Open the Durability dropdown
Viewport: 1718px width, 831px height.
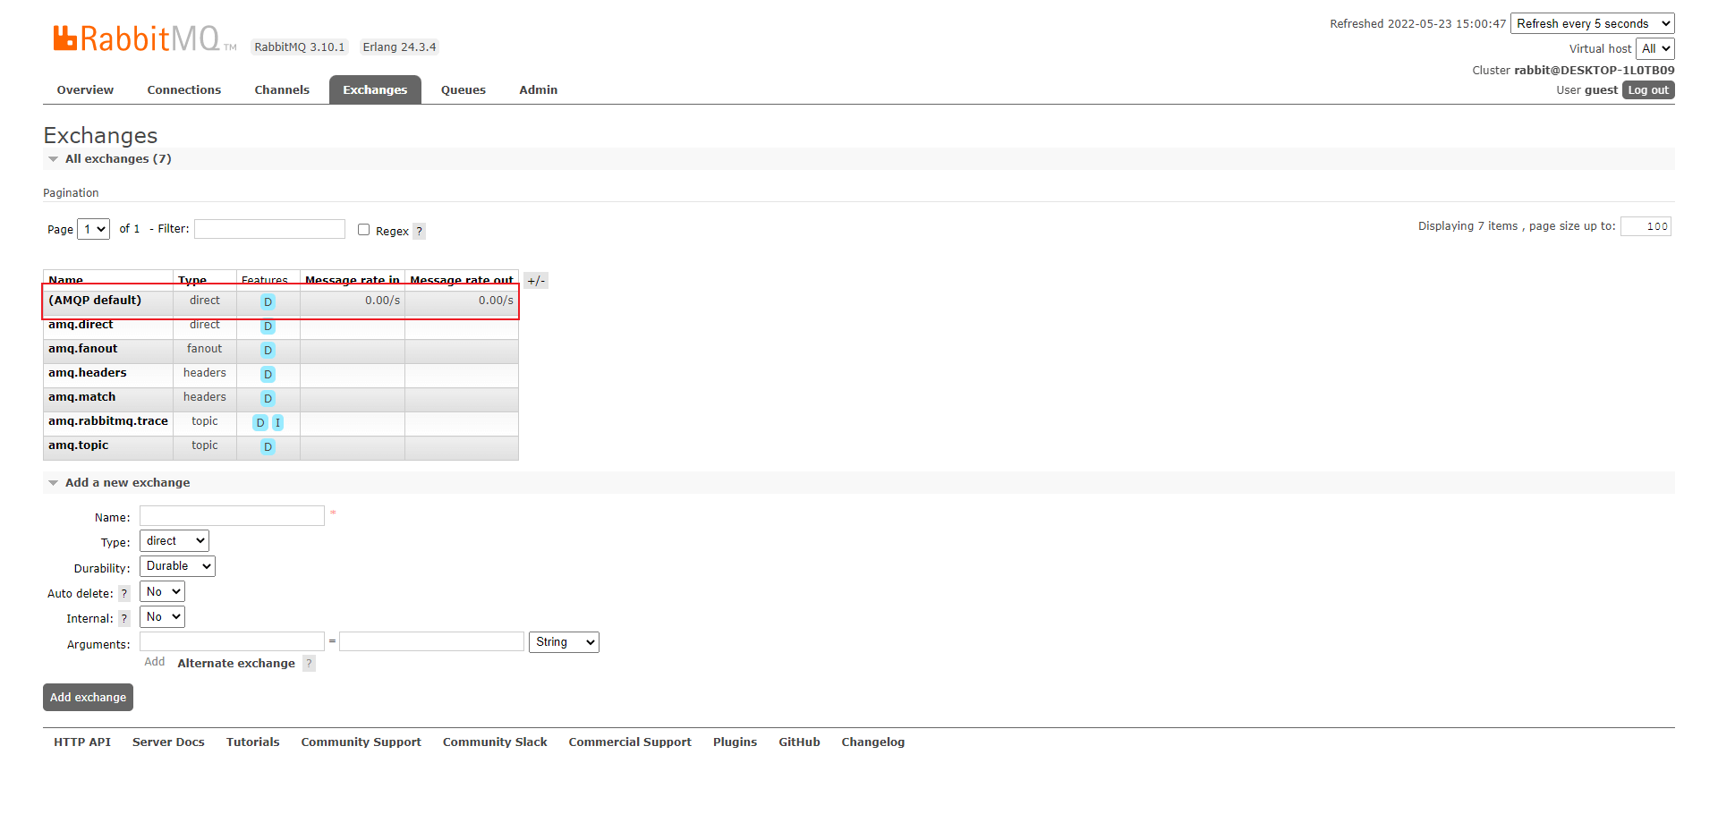pyautogui.click(x=177, y=565)
